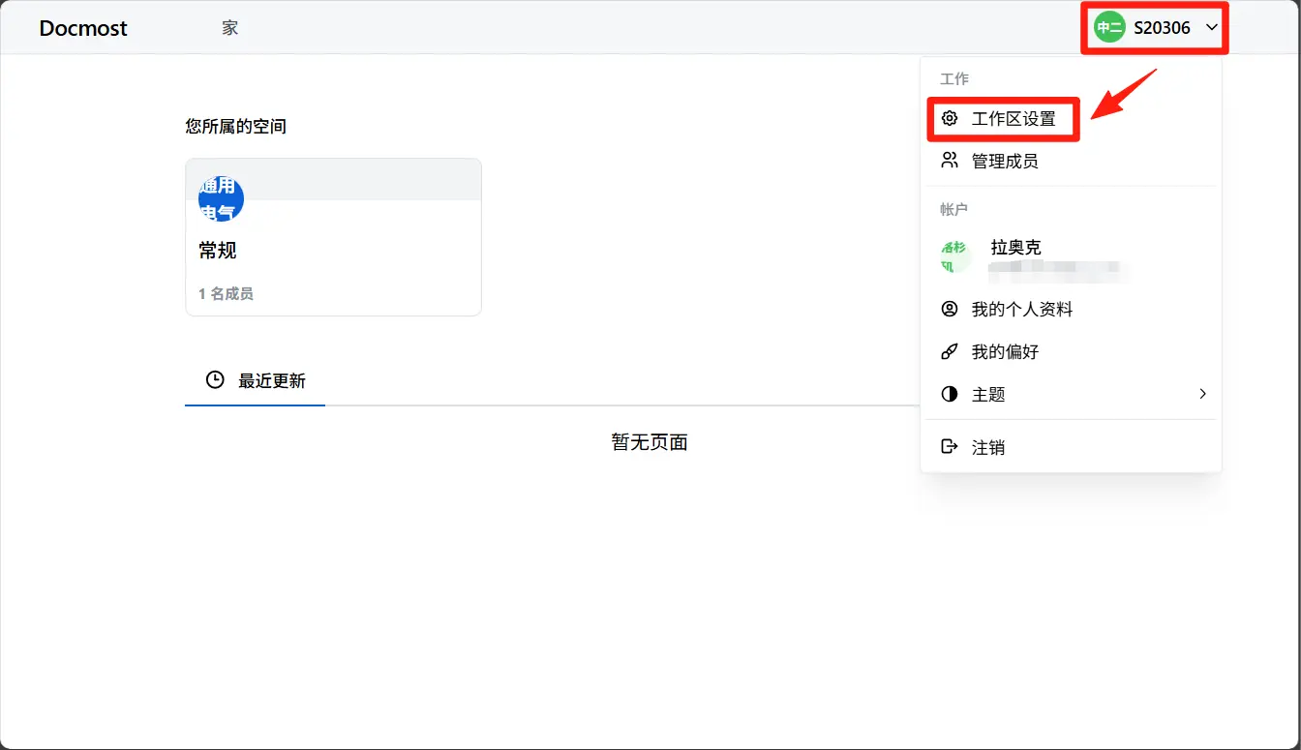Select the 管理成员 menu entry
This screenshot has height=750, width=1301.
click(1005, 161)
